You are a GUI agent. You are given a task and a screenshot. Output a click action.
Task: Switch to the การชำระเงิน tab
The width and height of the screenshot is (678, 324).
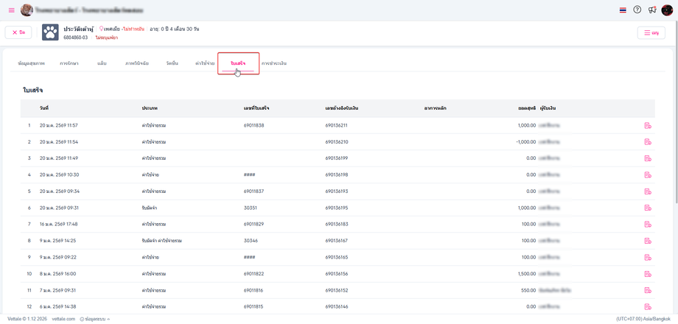273,63
